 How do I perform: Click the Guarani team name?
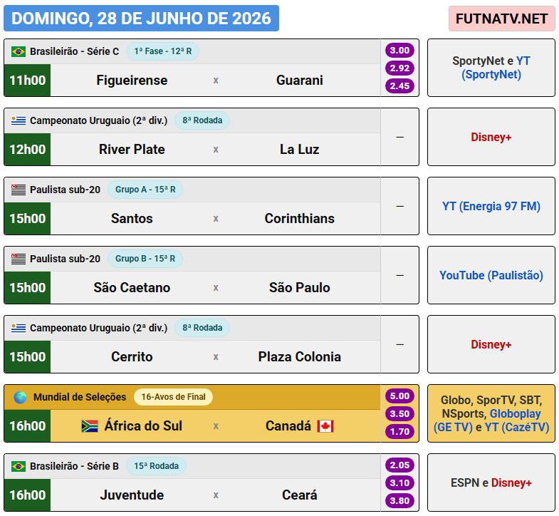300,81
